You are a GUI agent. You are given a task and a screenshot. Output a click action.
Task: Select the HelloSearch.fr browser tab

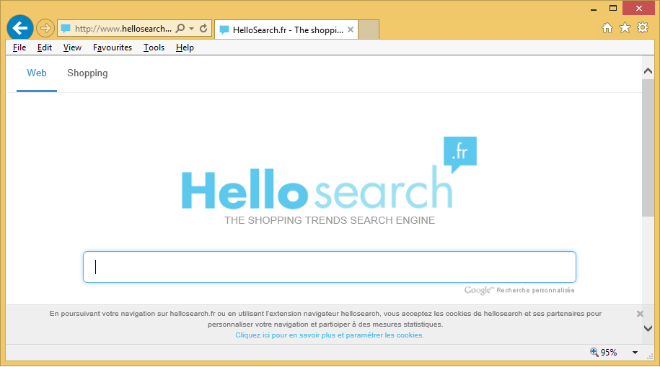286,30
